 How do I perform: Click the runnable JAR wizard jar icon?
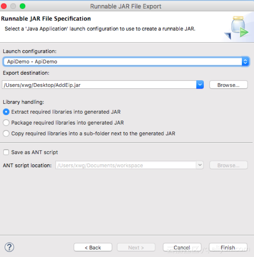tap(237, 28)
